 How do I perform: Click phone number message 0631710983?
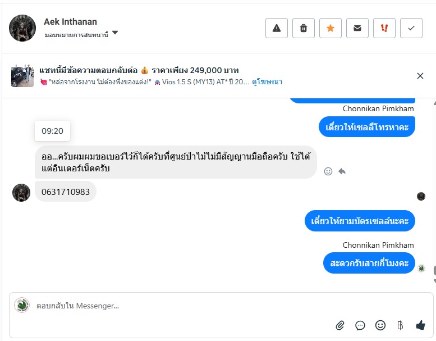(66, 192)
